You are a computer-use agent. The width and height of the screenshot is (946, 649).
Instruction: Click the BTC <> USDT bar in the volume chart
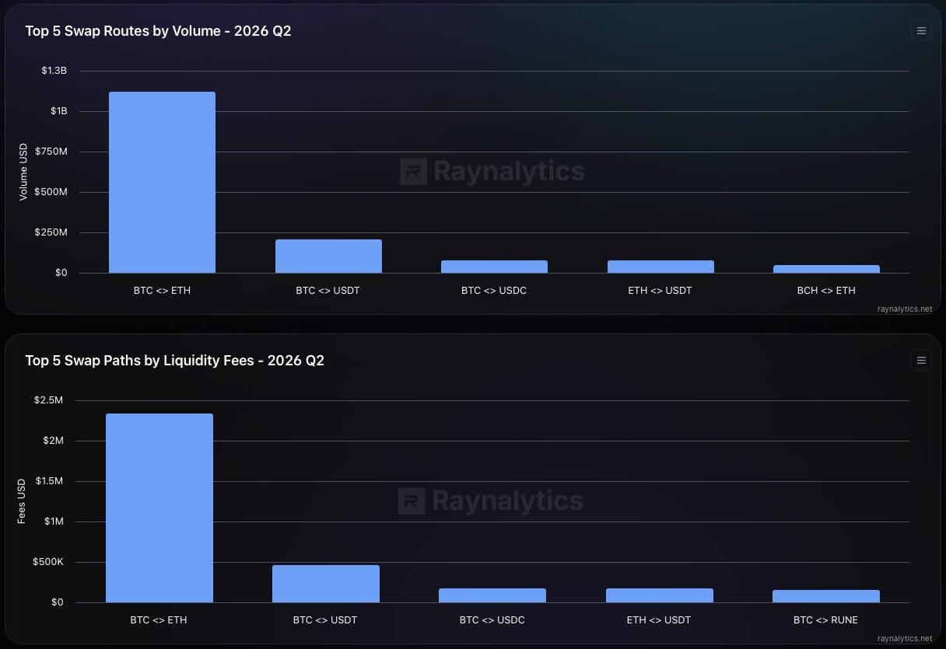(x=328, y=256)
